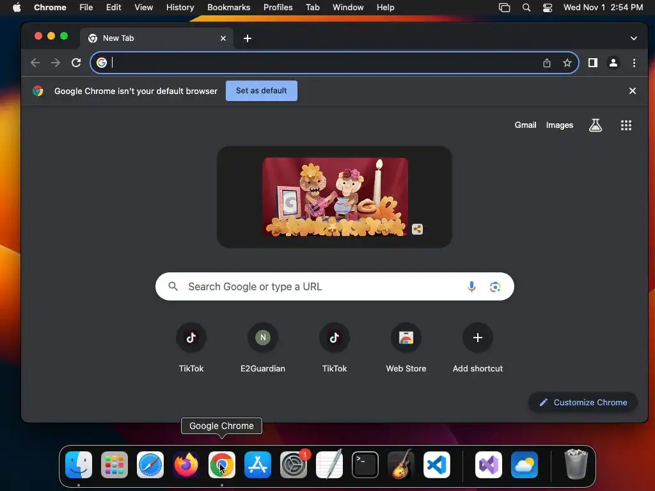Open the File menu
This screenshot has height=491, width=655.
(86, 8)
